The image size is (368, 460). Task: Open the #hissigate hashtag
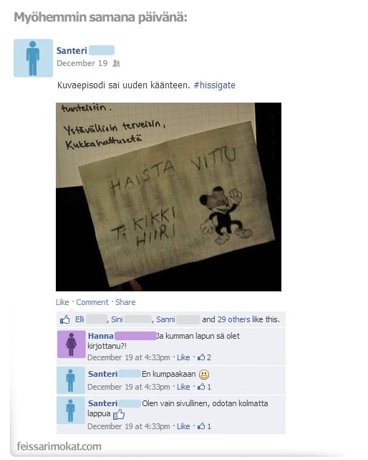pos(214,85)
